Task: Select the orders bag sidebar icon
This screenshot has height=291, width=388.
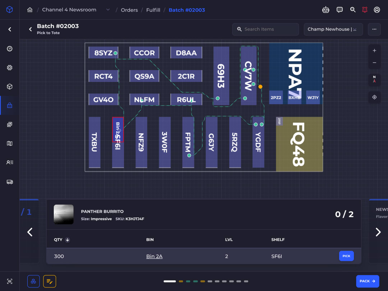Action: pyautogui.click(x=10, y=105)
